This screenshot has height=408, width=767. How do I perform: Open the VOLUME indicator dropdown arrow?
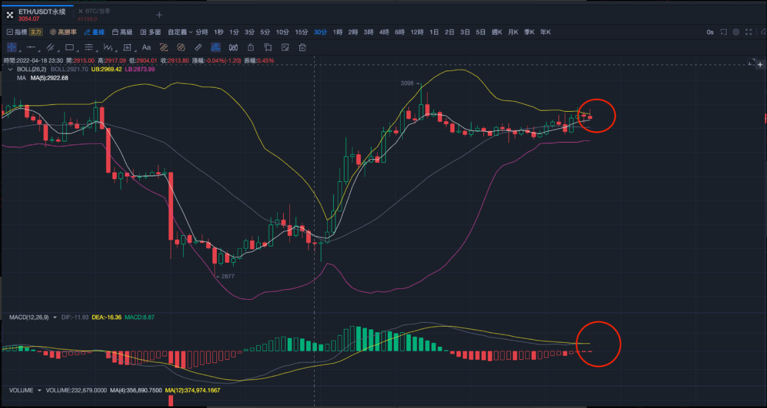39,390
